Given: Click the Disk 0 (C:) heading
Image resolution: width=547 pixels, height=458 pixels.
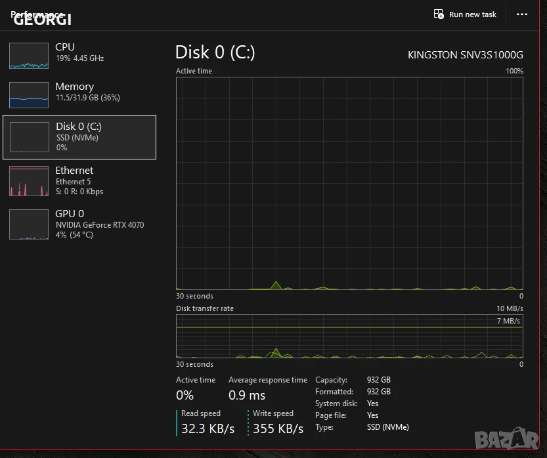Looking at the screenshot, I should coord(215,52).
